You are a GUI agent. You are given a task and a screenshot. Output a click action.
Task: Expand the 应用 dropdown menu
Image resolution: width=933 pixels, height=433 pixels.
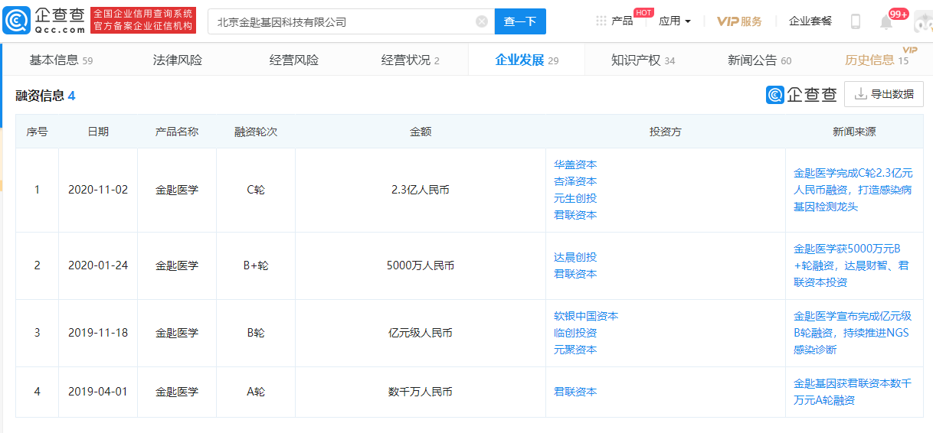674,21
